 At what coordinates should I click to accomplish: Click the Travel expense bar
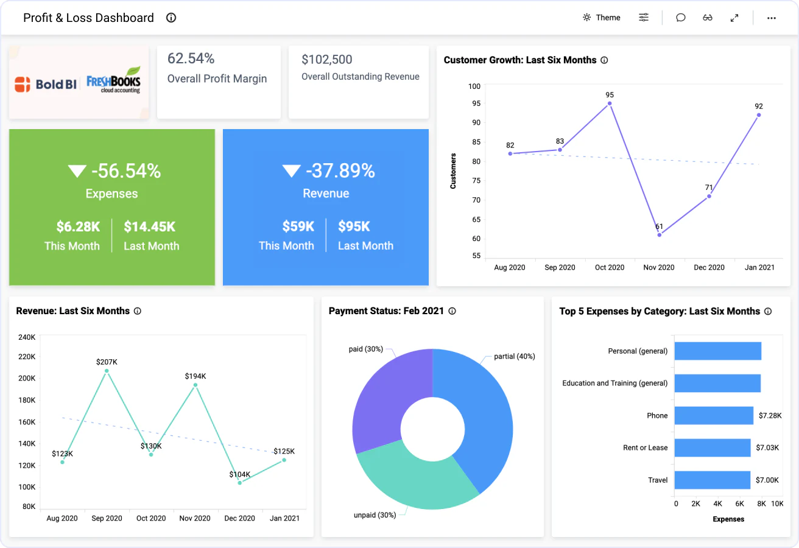(x=713, y=480)
